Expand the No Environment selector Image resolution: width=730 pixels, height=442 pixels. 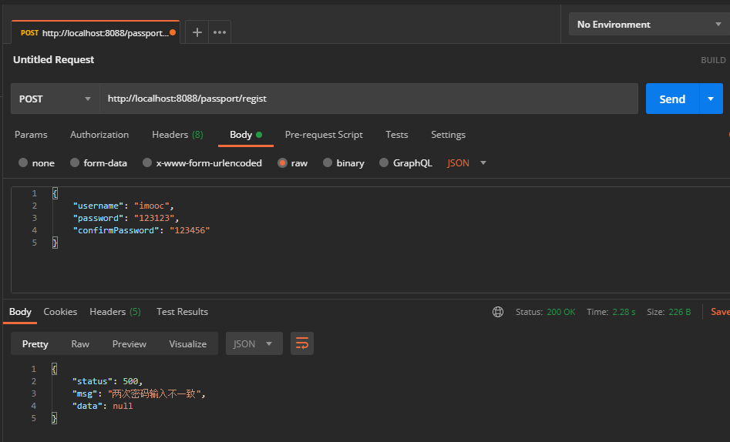pyautogui.click(x=648, y=25)
